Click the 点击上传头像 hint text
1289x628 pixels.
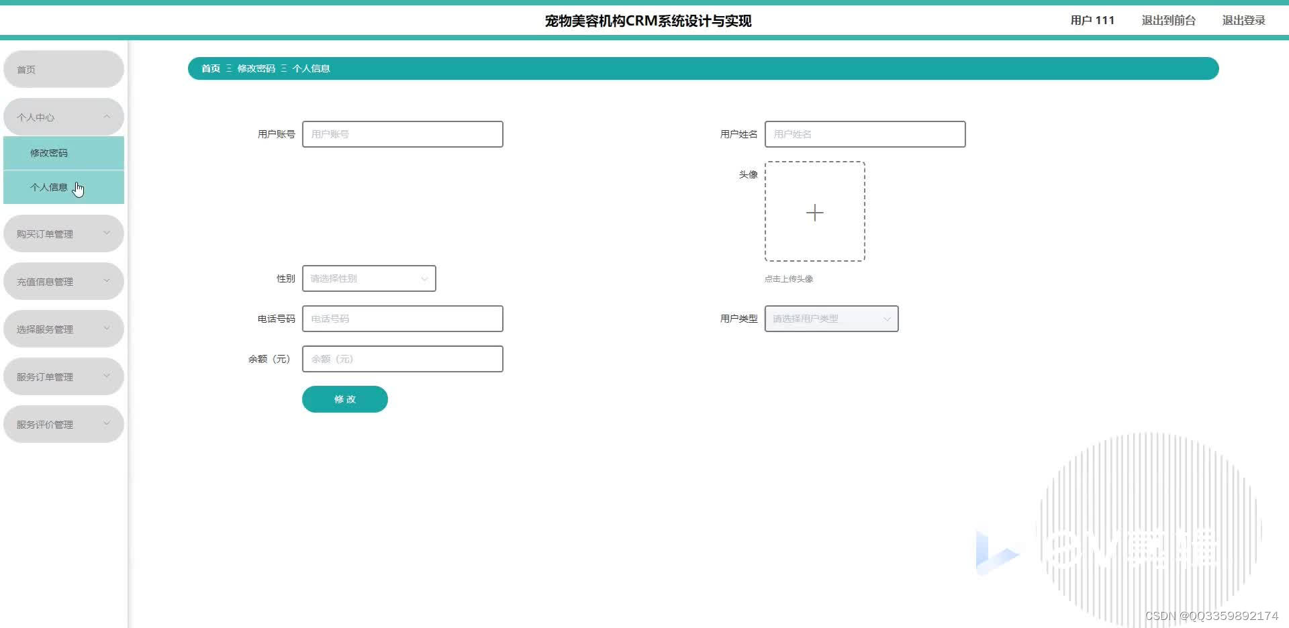click(789, 278)
